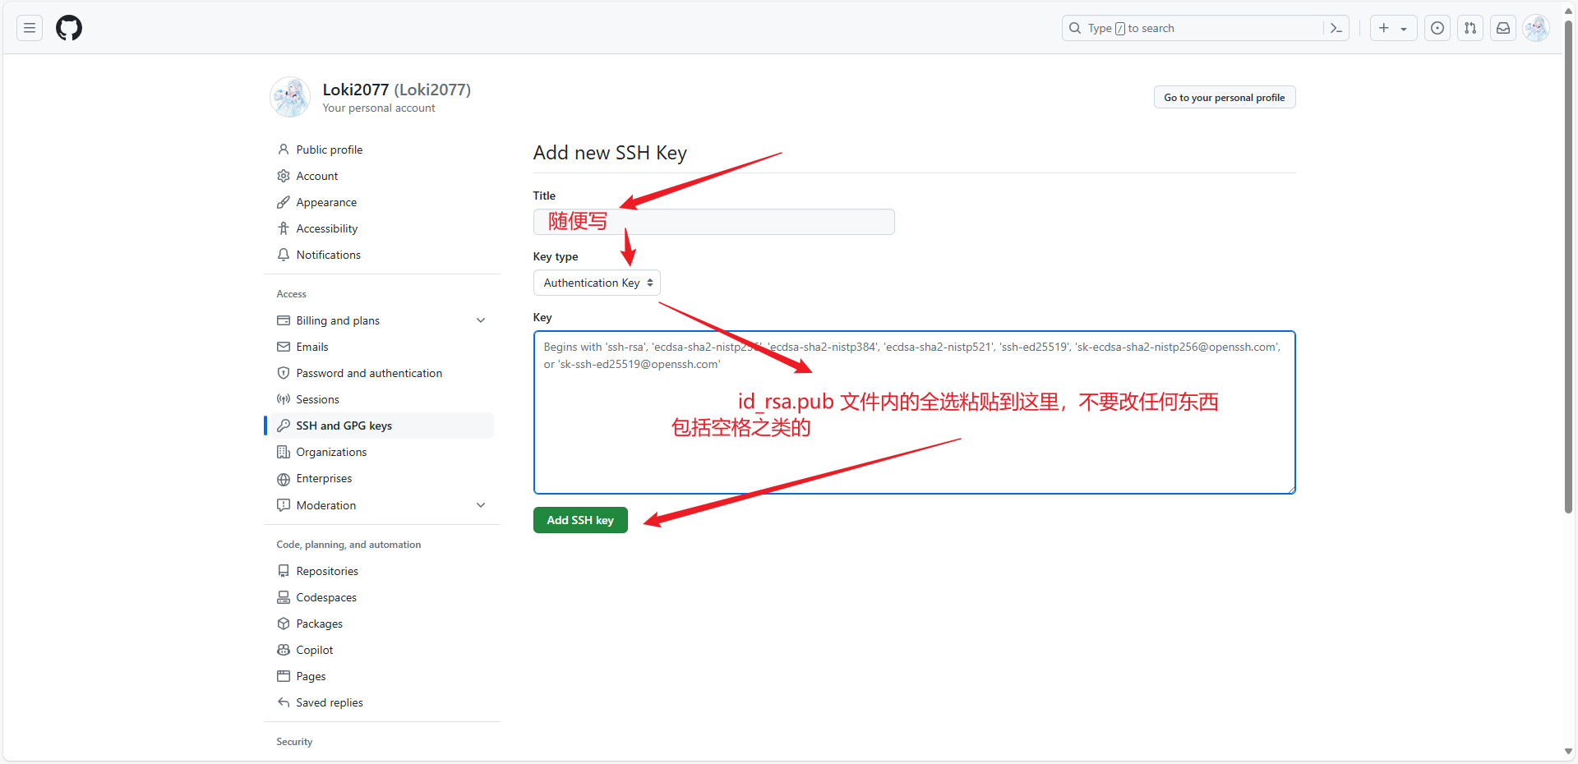Click the Enterprises globe icon
1578x764 pixels.
(x=284, y=479)
